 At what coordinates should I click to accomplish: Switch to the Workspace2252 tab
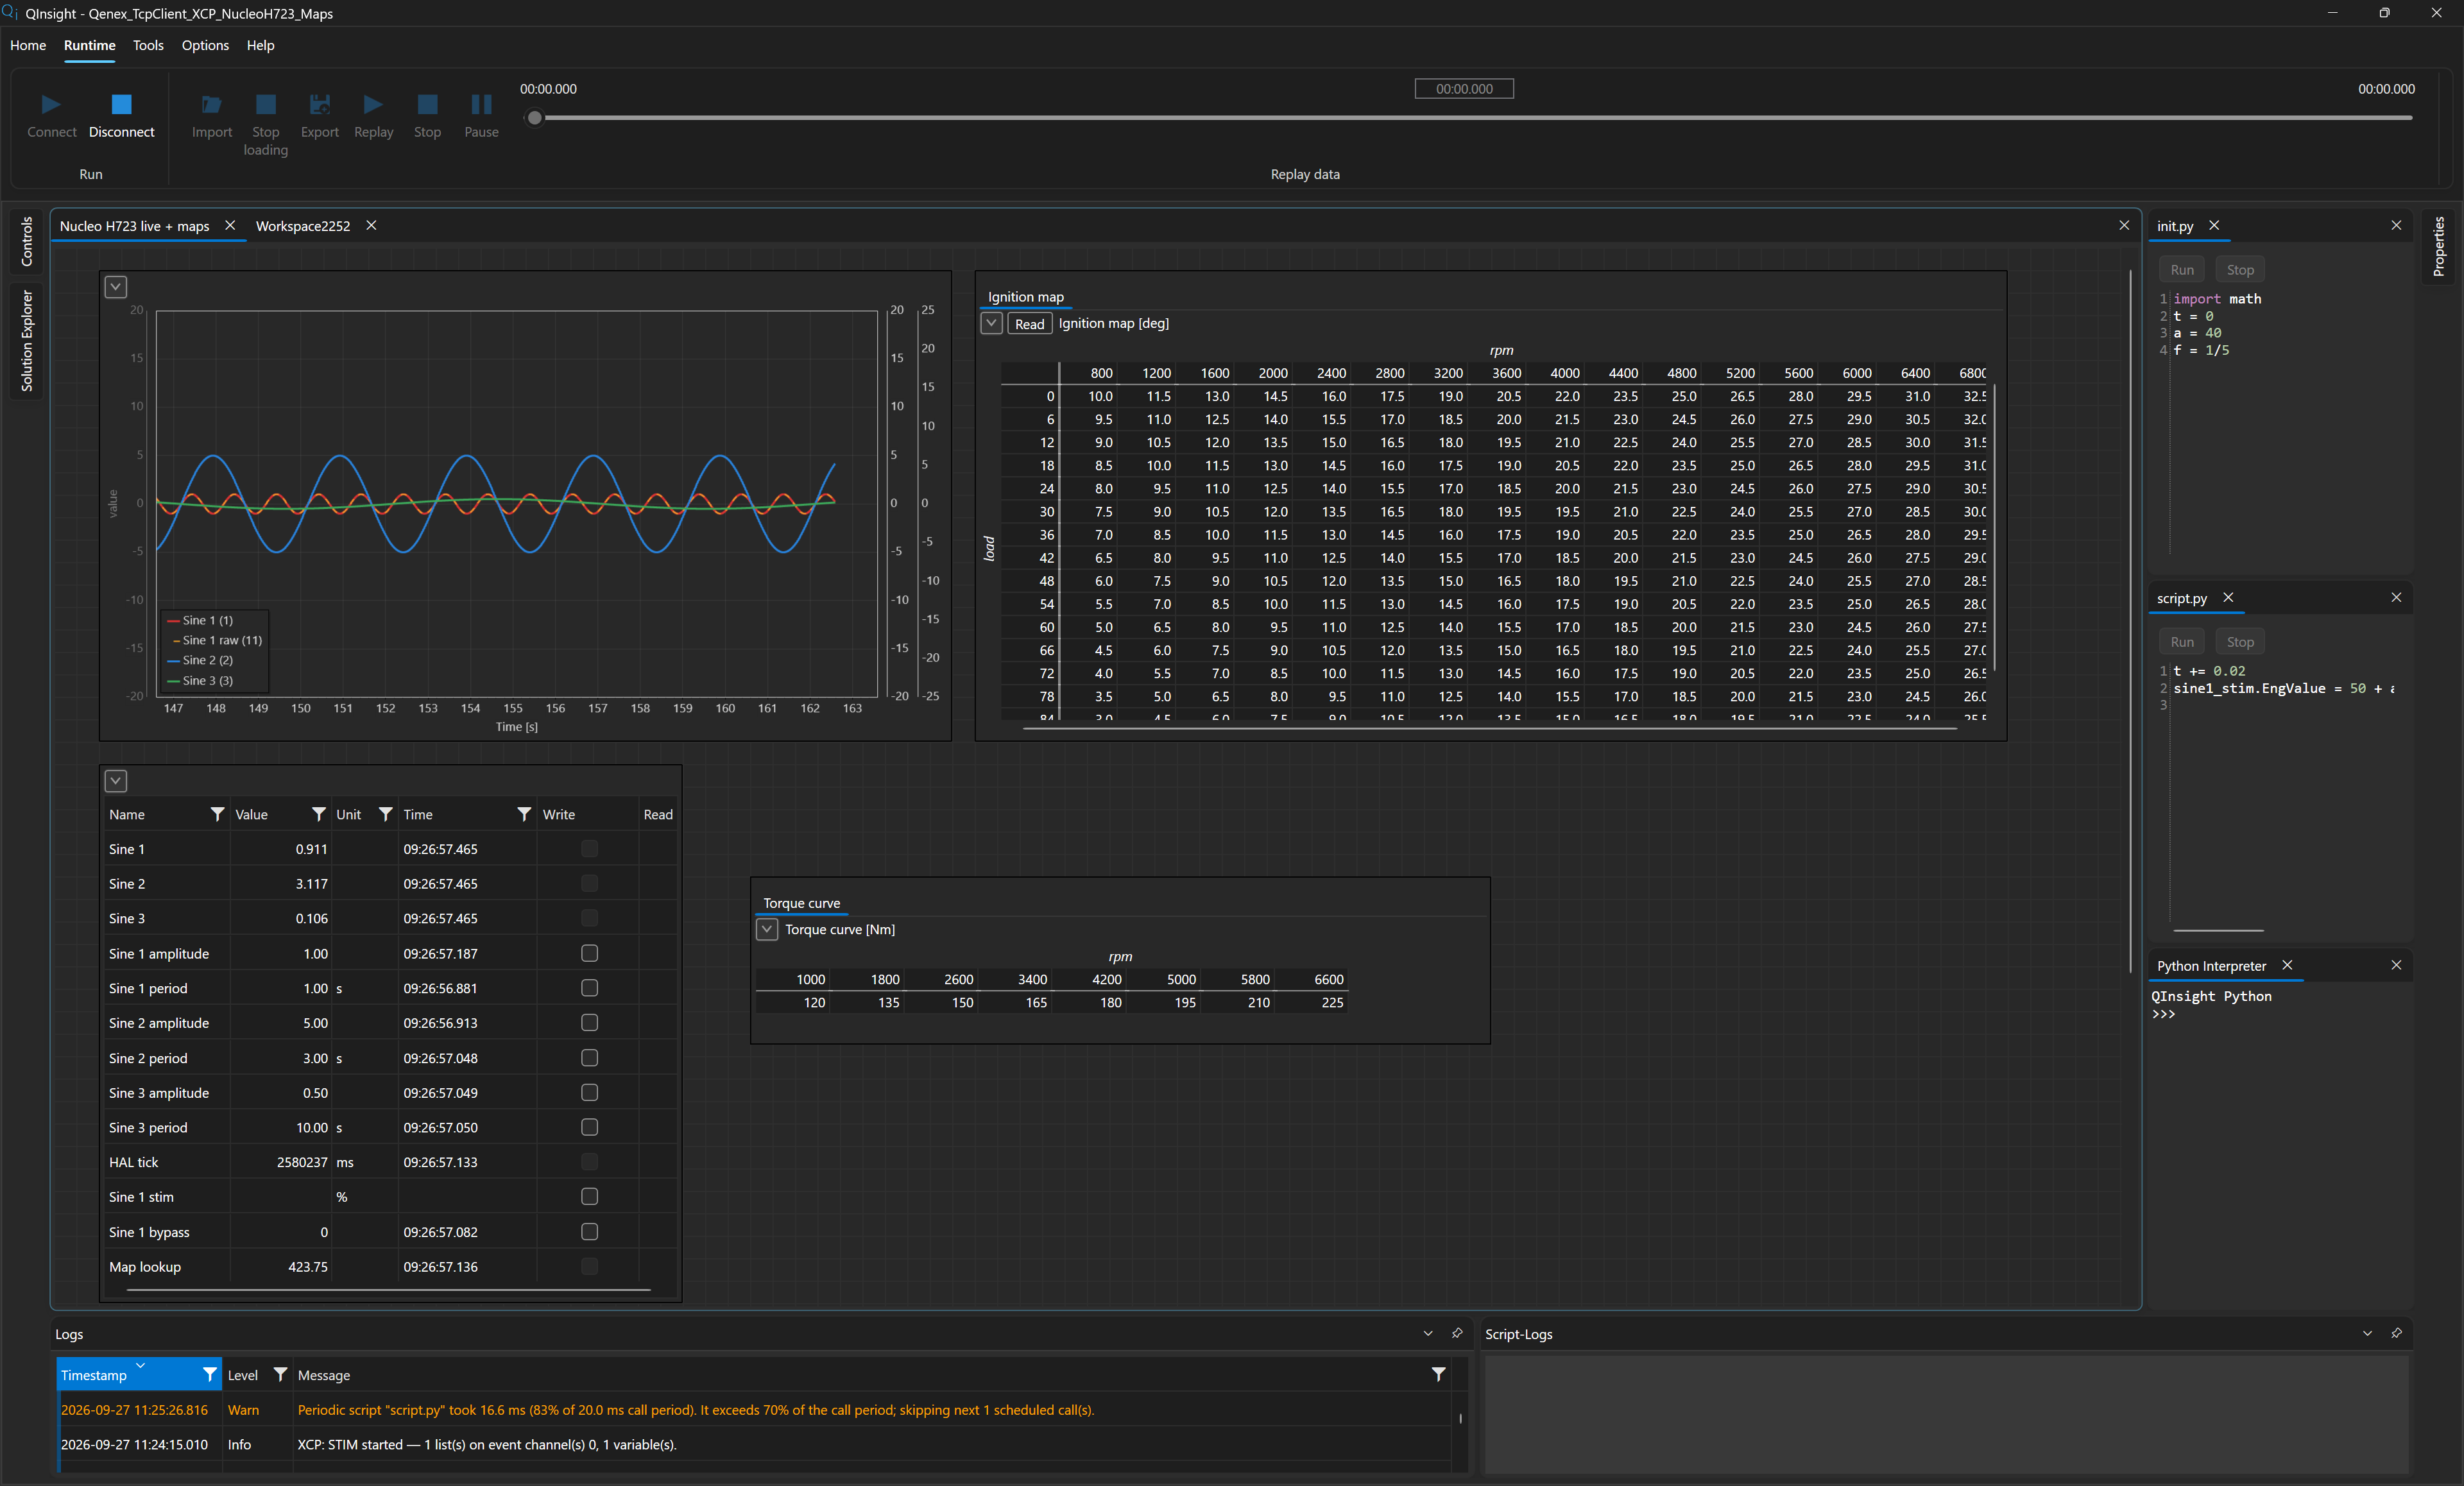303,226
